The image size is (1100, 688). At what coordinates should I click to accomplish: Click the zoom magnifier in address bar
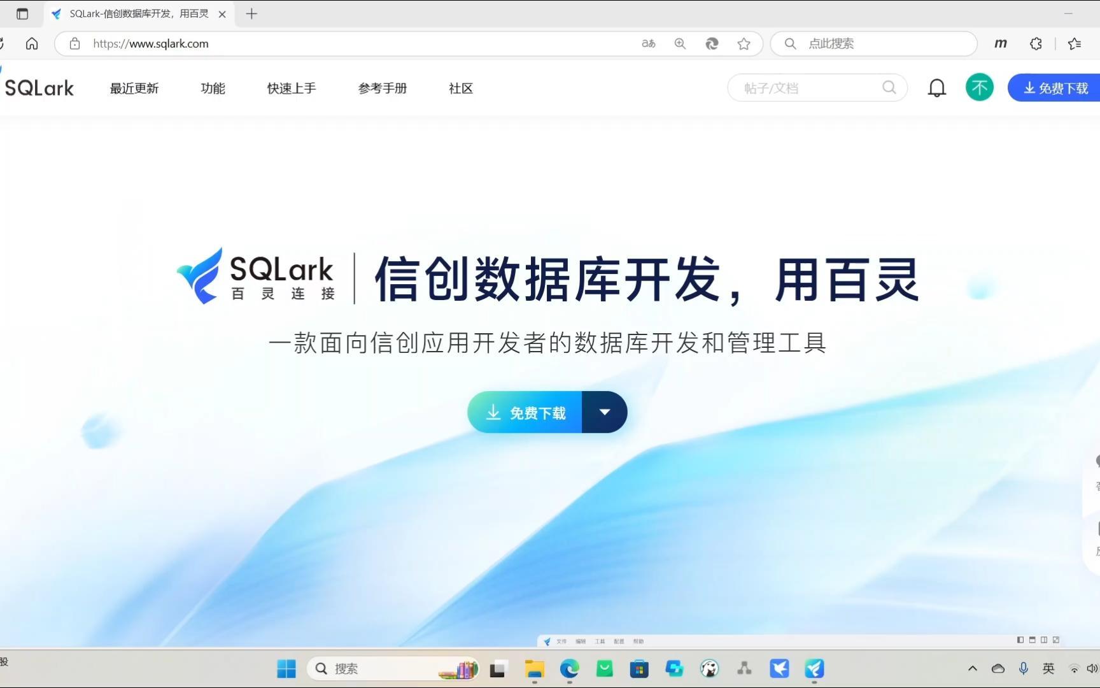(680, 43)
